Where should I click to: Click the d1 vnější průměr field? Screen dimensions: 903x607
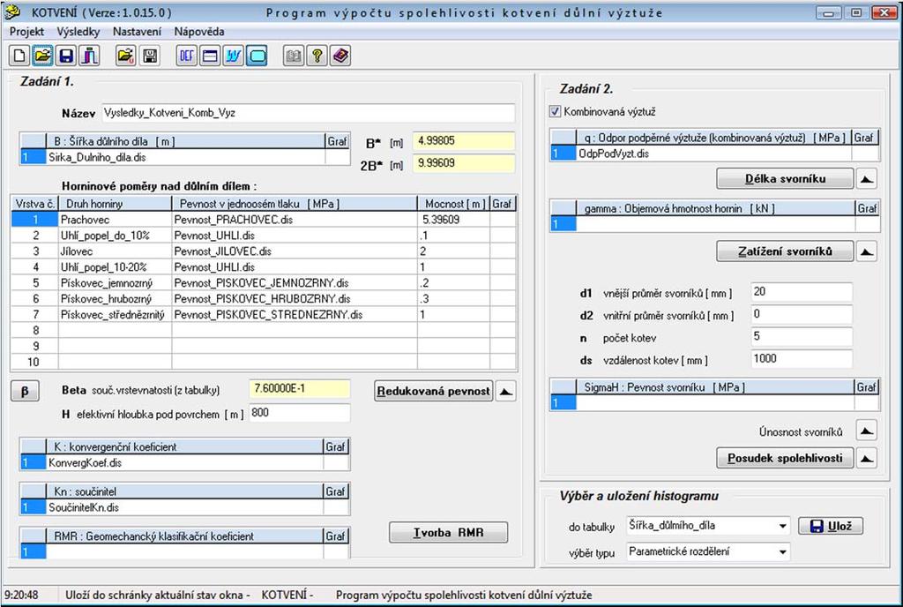[802, 292]
